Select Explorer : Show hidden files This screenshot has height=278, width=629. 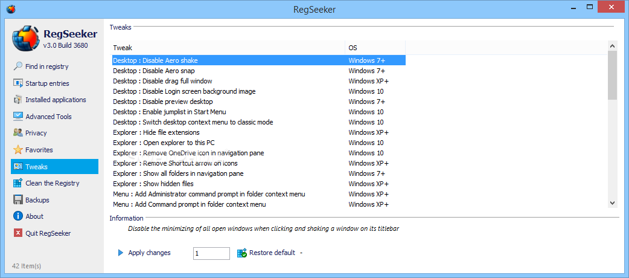[259, 184]
